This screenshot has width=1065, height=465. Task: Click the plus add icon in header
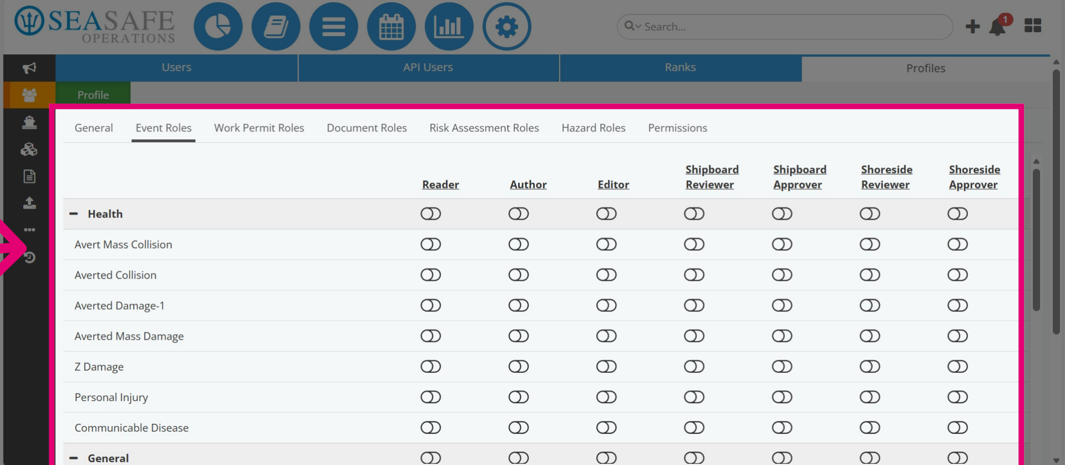pos(972,26)
